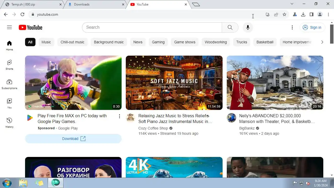Click the muted volume tray icon
Viewport: 334px width, 188px height.
(308, 183)
